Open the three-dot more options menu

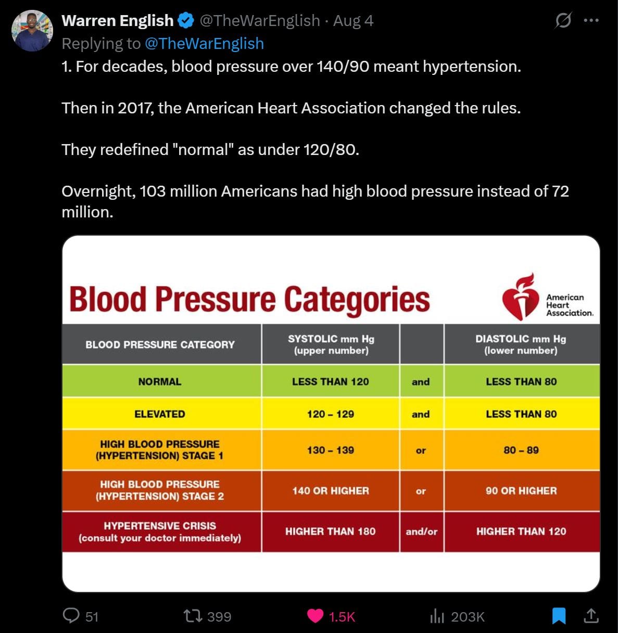click(591, 21)
